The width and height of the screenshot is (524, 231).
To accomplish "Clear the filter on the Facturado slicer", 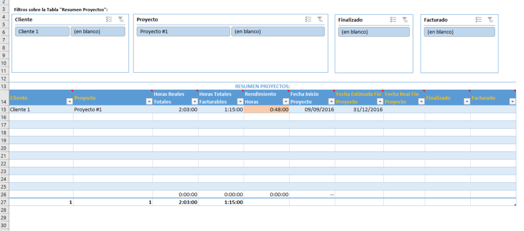I will [490, 20].
